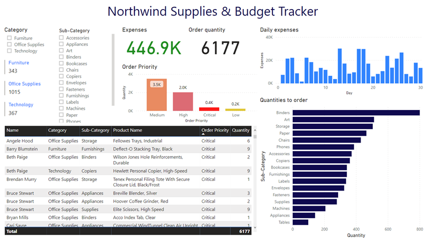Check the Machines sub-category filter
Image resolution: width=428 pixels, height=238 pixels.
coord(62,108)
